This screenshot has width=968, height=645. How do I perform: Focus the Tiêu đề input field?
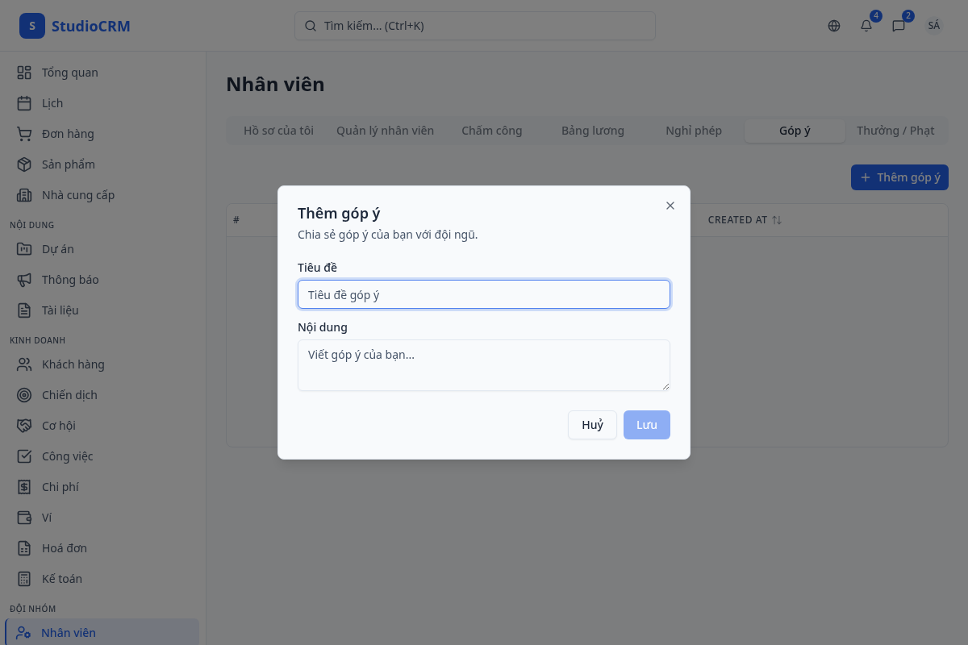pos(484,294)
